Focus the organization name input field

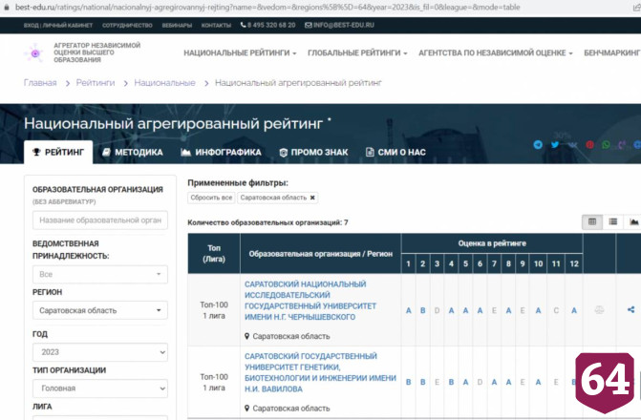pos(100,220)
